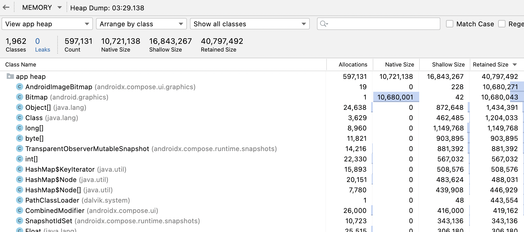Click the SnapshotIdSet class icon

click(x=20, y=221)
